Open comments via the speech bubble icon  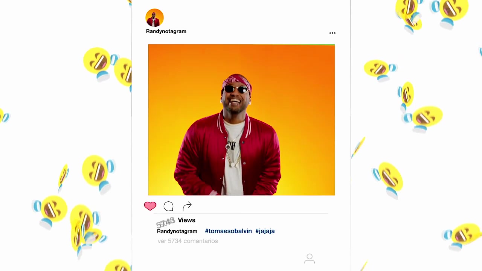pyautogui.click(x=168, y=206)
